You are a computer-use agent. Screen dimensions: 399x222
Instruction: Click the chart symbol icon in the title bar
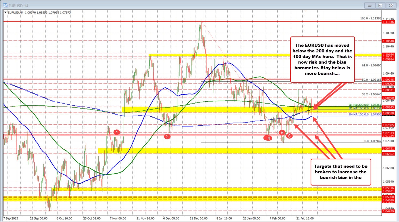coord(4,5)
